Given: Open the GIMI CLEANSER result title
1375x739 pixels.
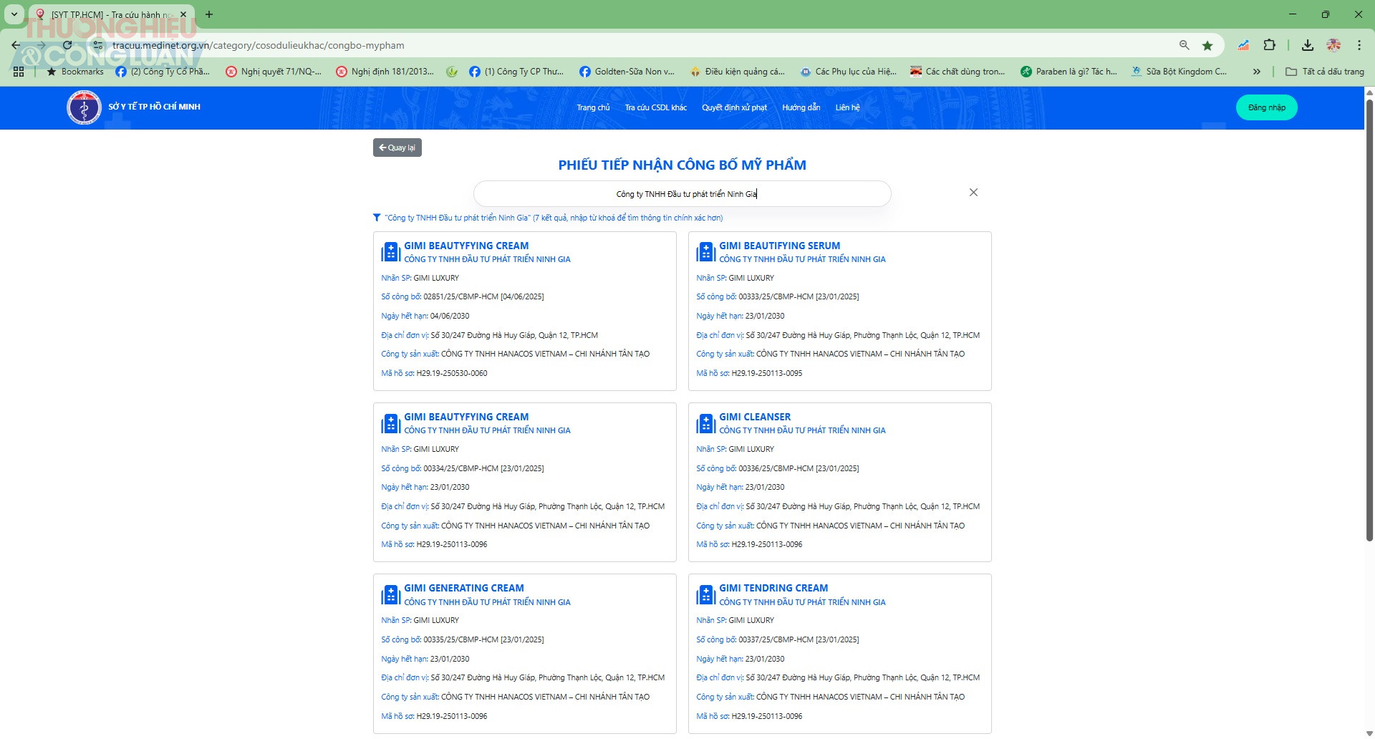Looking at the screenshot, I should click(755, 417).
